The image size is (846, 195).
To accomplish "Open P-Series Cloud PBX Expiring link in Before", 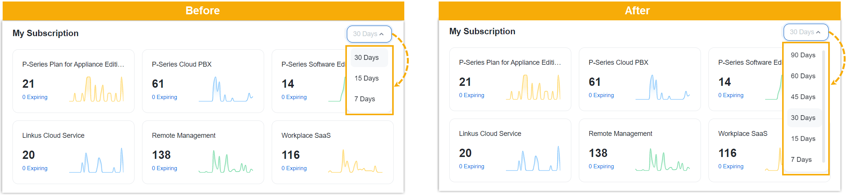I will click(x=164, y=97).
